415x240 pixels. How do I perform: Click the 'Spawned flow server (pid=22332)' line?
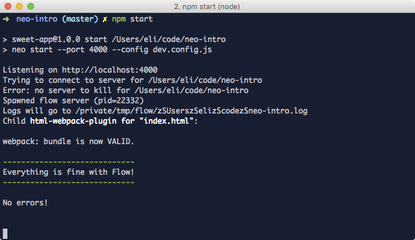[x=73, y=100]
